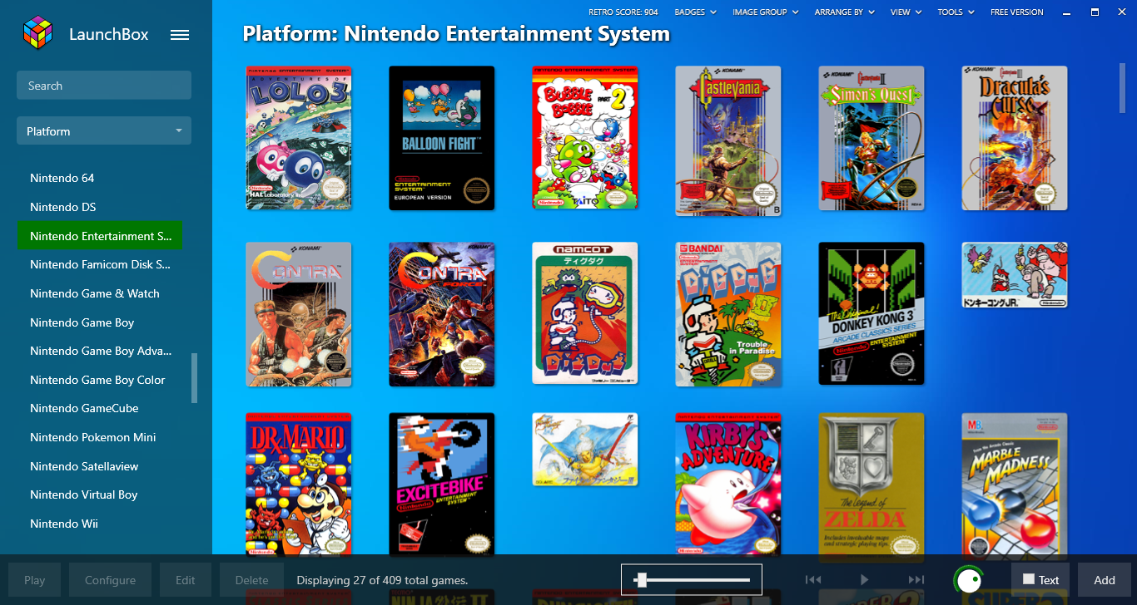Select Donkey Kong Jr. Japanese cover
This screenshot has width=1137, height=605.
click(x=1015, y=275)
